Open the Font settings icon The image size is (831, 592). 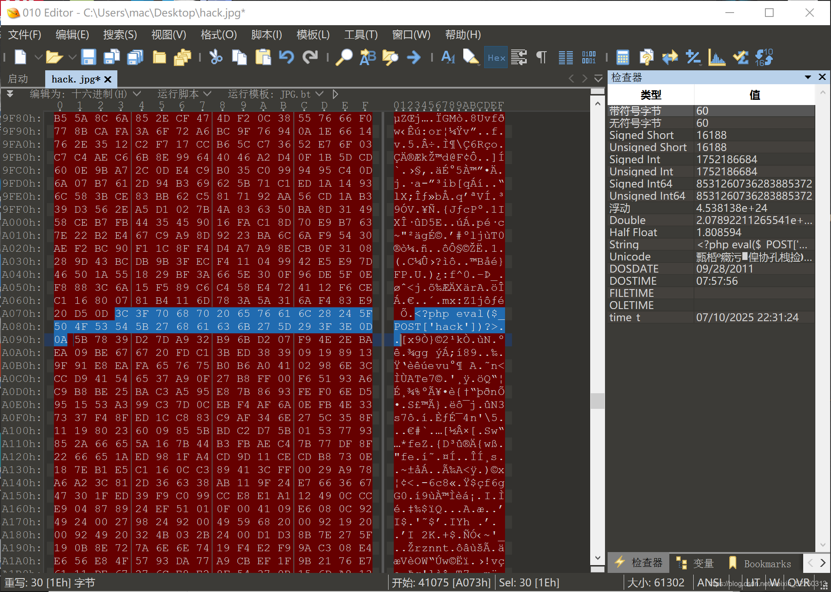click(448, 57)
